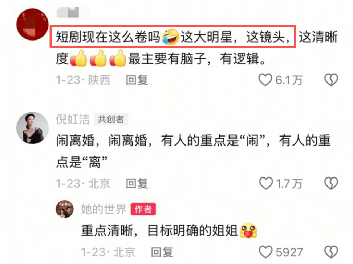The width and height of the screenshot is (353, 264).
Task: Open the red avatar of top commenter
Action: click(32, 25)
